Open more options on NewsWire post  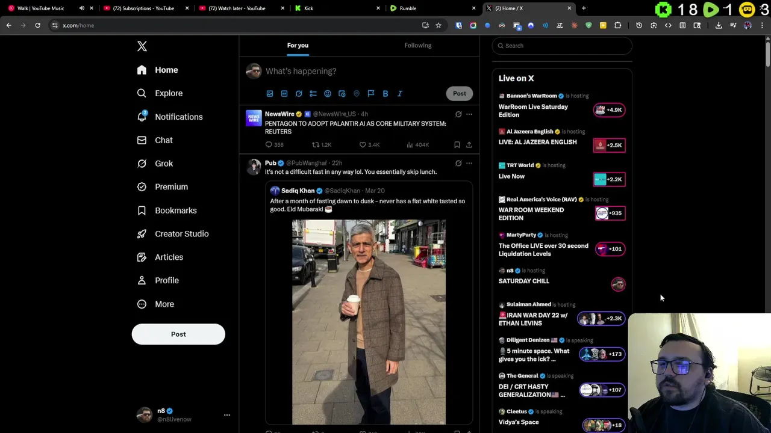469,114
